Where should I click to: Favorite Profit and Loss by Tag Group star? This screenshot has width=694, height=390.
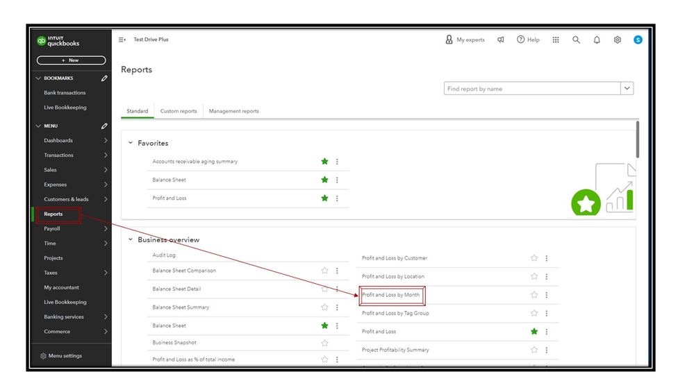[x=534, y=313]
